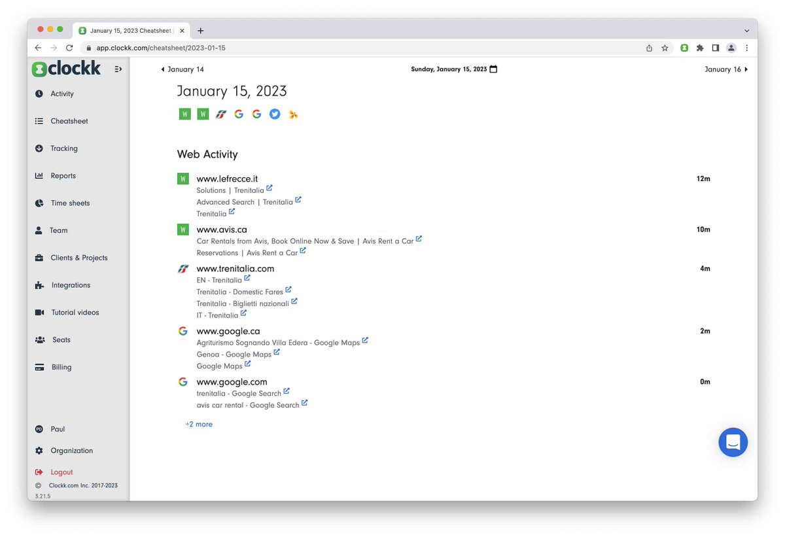Open external link for Trenitalia - Biglietti nazionali
The image size is (785, 537).
(x=294, y=302)
